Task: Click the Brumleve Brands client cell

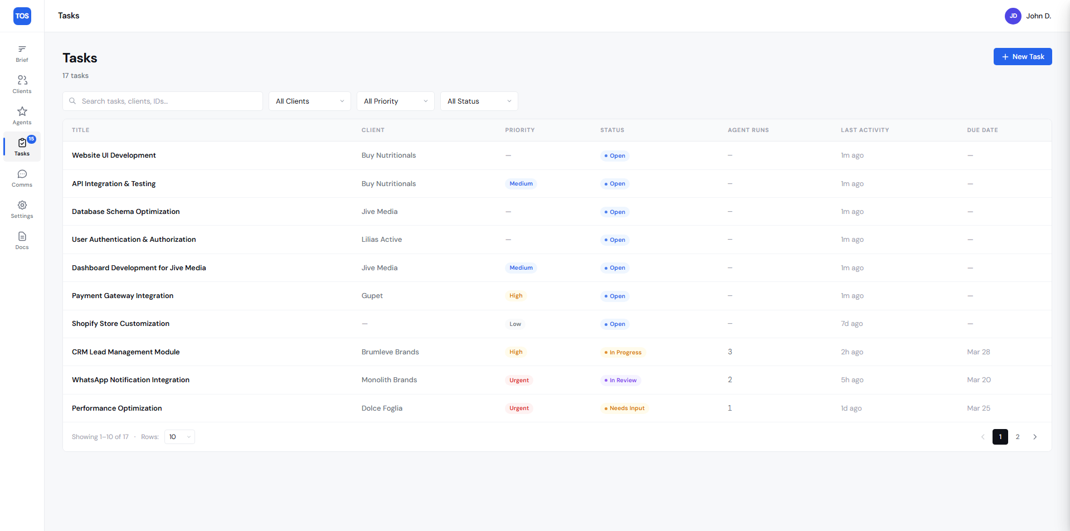Action: coord(390,352)
